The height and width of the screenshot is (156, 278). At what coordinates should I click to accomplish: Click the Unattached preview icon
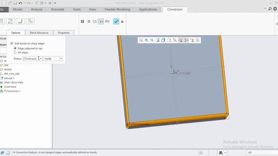coord(95,21)
